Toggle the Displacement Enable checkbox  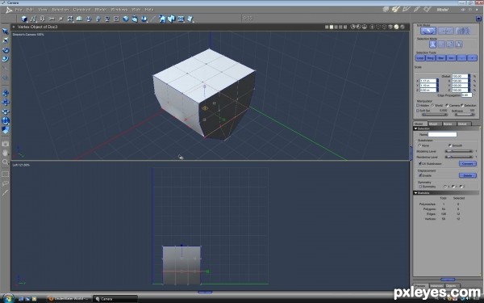pos(420,175)
